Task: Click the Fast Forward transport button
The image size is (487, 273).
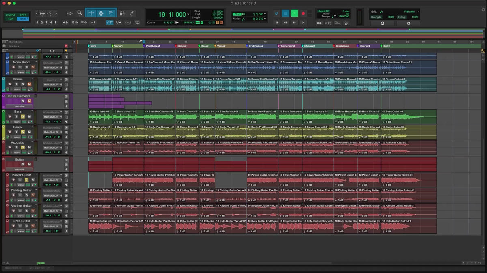Action: 295,23
